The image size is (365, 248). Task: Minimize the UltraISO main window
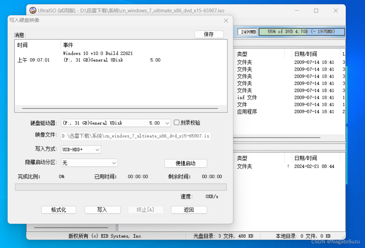tap(297, 11)
